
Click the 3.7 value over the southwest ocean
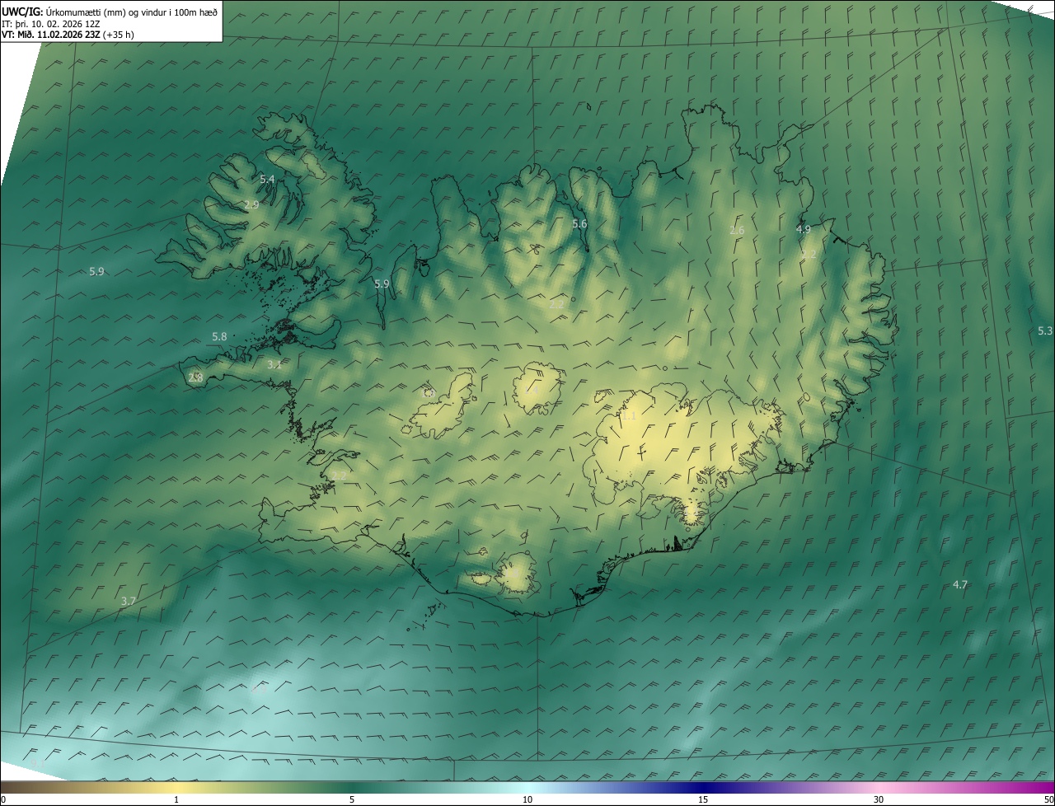129,602
